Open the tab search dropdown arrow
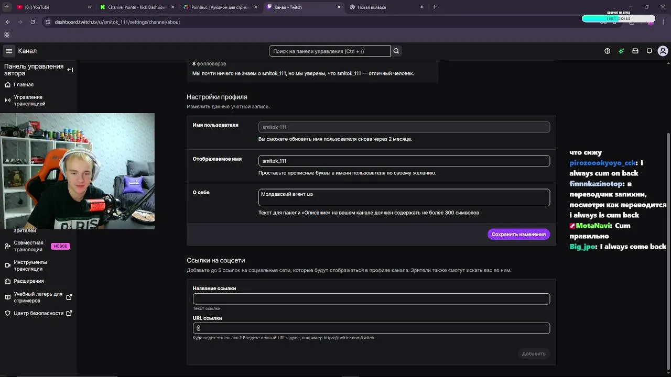The width and height of the screenshot is (671, 377). (6, 7)
